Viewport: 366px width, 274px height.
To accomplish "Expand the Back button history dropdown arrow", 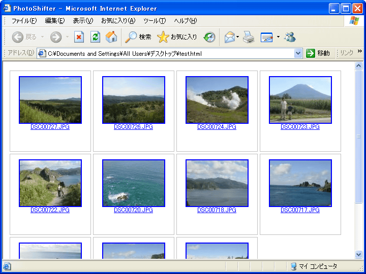I will click(43, 37).
